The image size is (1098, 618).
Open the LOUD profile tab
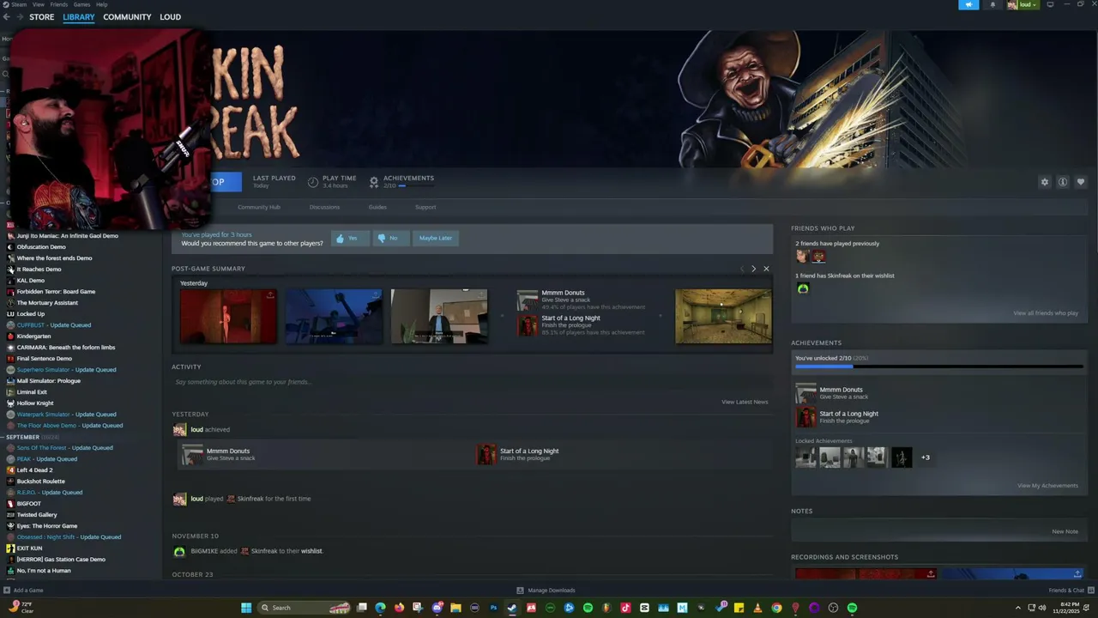[x=170, y=17]
